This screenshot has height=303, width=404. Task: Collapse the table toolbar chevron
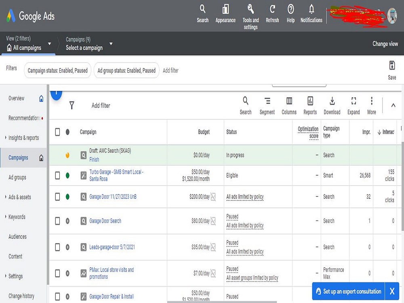(393, 105)
